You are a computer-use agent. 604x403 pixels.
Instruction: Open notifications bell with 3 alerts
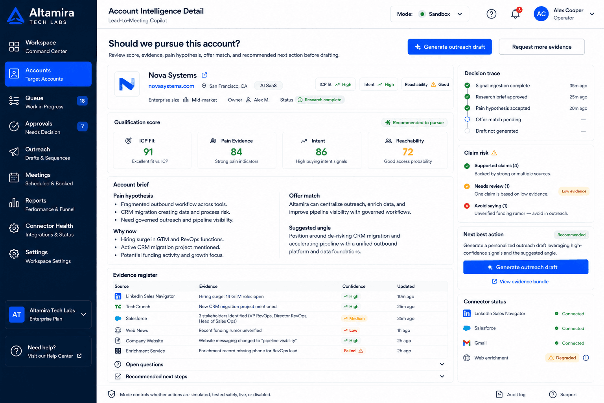tap(516, 14)
